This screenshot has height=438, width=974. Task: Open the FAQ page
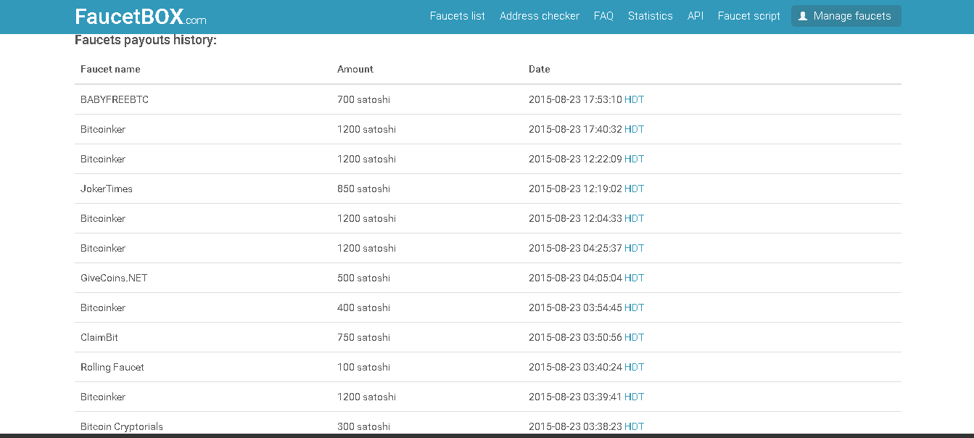click(603, 16)
